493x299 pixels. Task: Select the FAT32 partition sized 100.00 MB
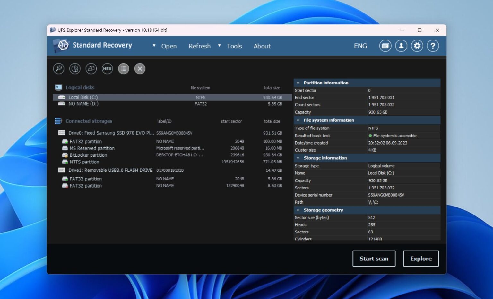point(172,141)
